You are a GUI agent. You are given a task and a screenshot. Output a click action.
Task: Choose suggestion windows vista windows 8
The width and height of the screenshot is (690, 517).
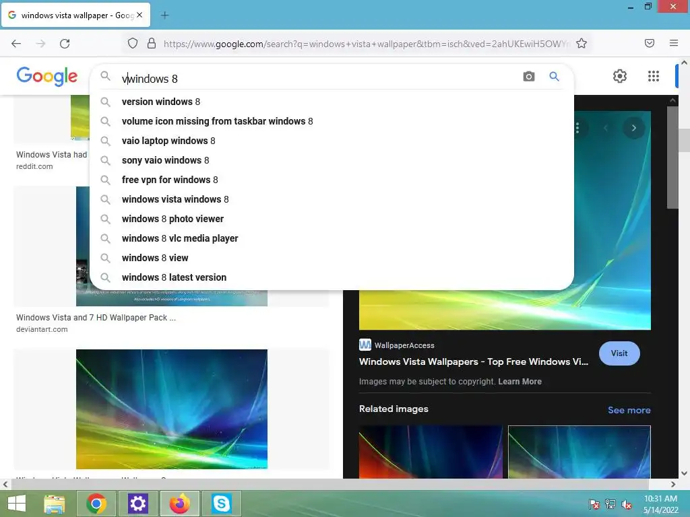coord(175,199)
